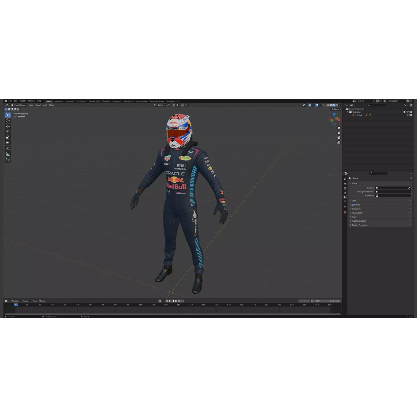Jump to the timeline end frame

click(x=182, y=301)
